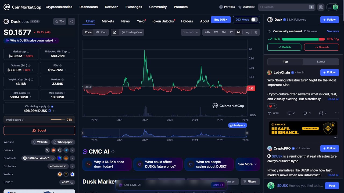Click the left handle of the chart range slider
The image size is (344, 193).
tap(82, 133)
